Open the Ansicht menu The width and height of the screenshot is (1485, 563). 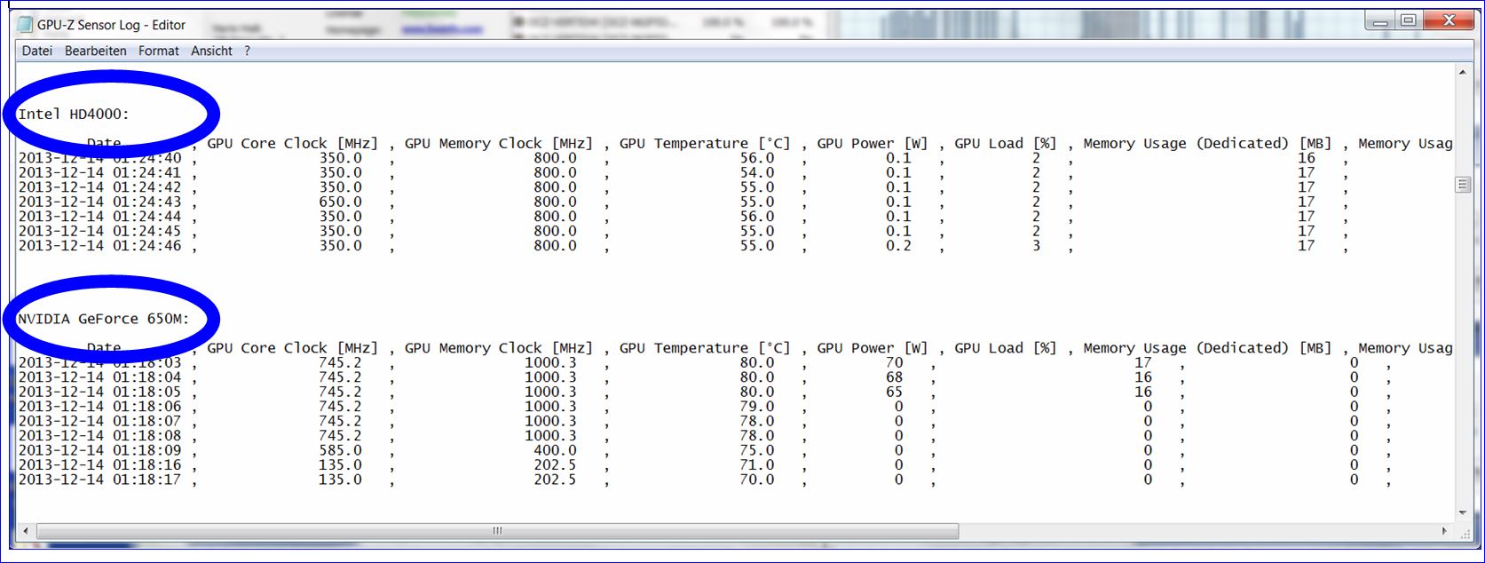tap(212, 51)
